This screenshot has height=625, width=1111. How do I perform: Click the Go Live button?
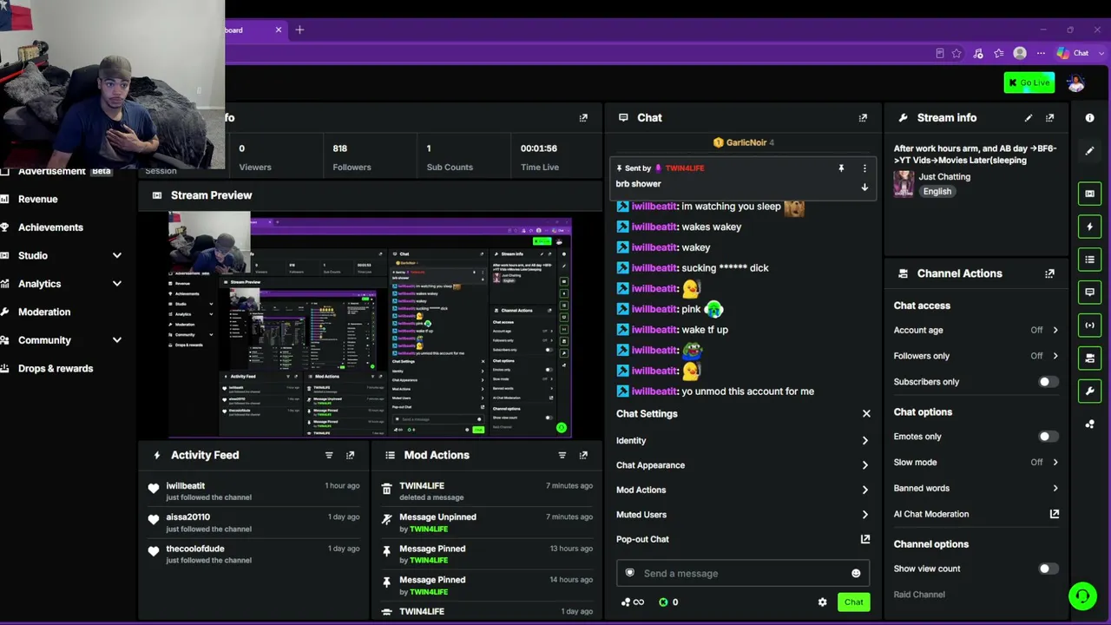(x=1029, y=82)
